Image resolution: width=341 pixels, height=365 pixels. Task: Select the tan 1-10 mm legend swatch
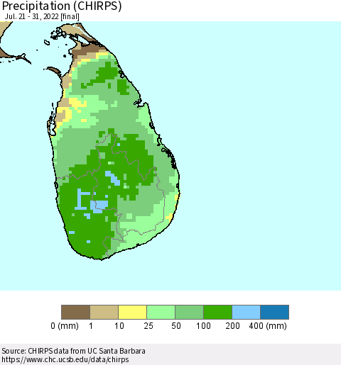(104, 312)
